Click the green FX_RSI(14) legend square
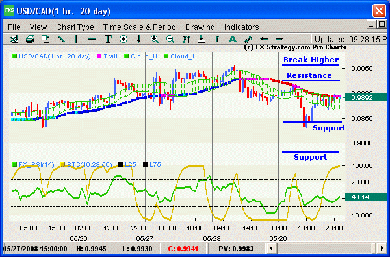Viewport: 390px width, 257px height. [15, 164]
